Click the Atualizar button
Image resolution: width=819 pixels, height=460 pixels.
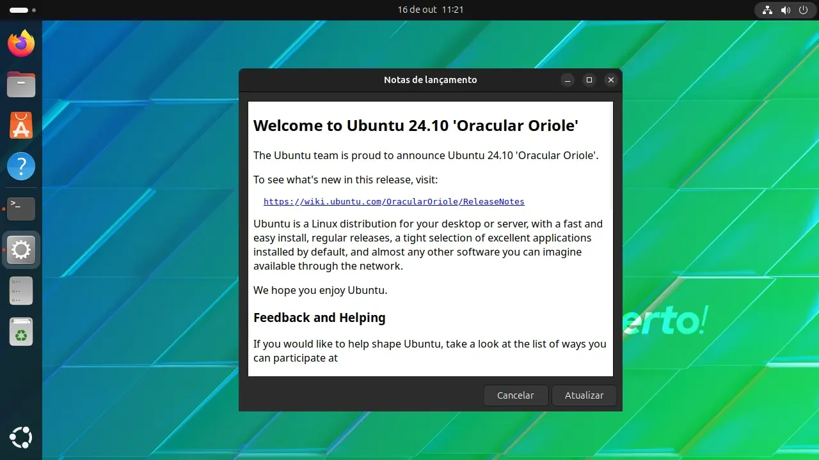584,395
